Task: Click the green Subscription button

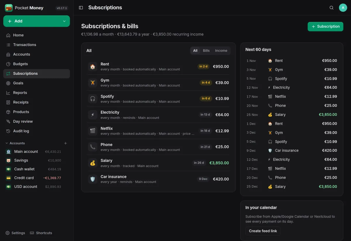Action: tap(325, 26)
